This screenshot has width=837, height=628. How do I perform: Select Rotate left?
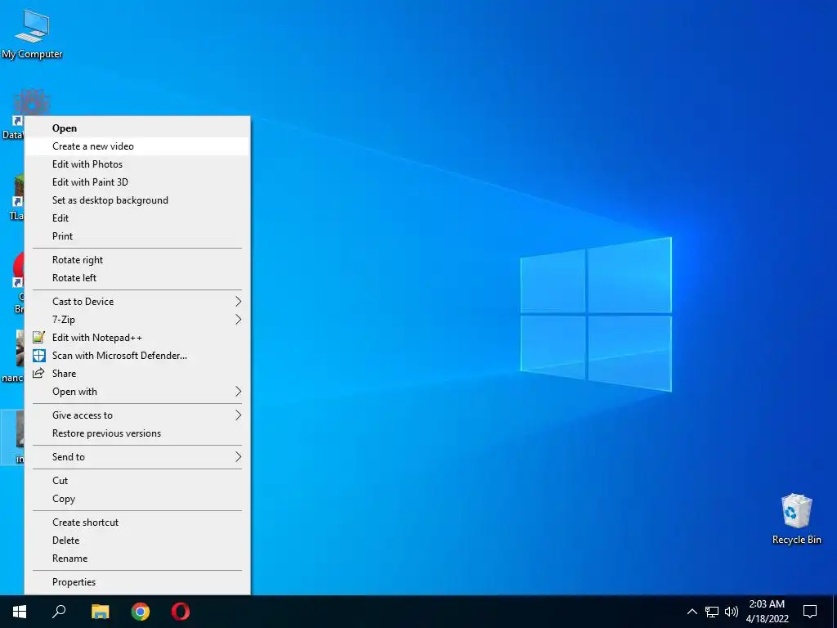(x=137, y=278)
